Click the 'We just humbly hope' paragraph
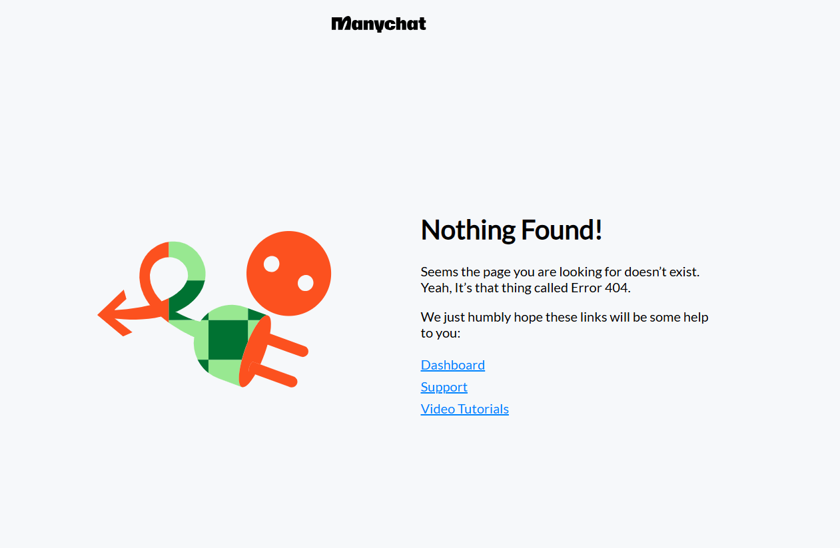 (x=564, y=325)
